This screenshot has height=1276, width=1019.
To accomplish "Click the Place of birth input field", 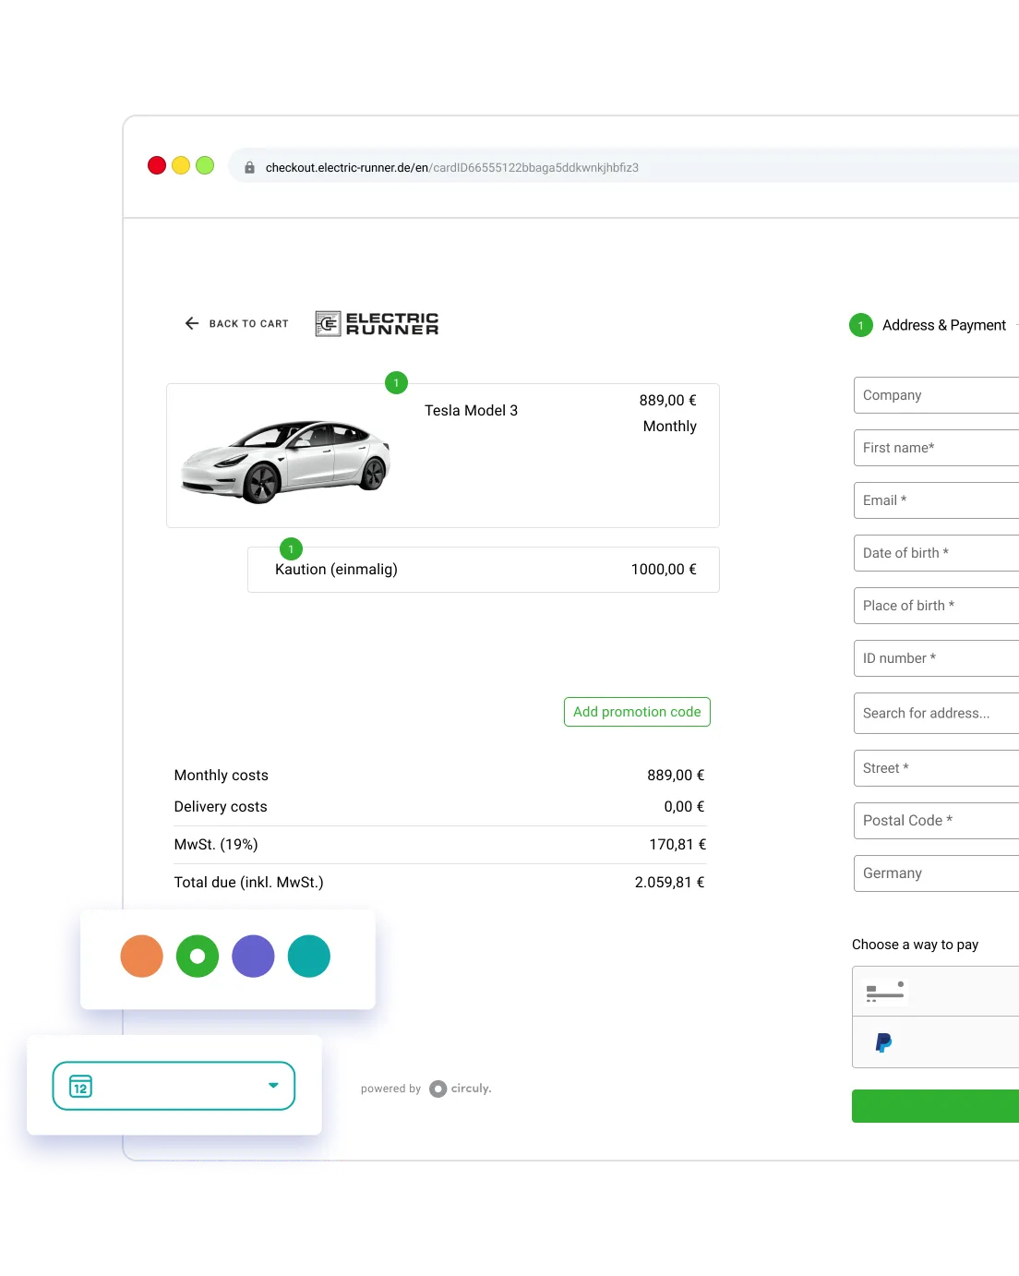I will (936, 606).
